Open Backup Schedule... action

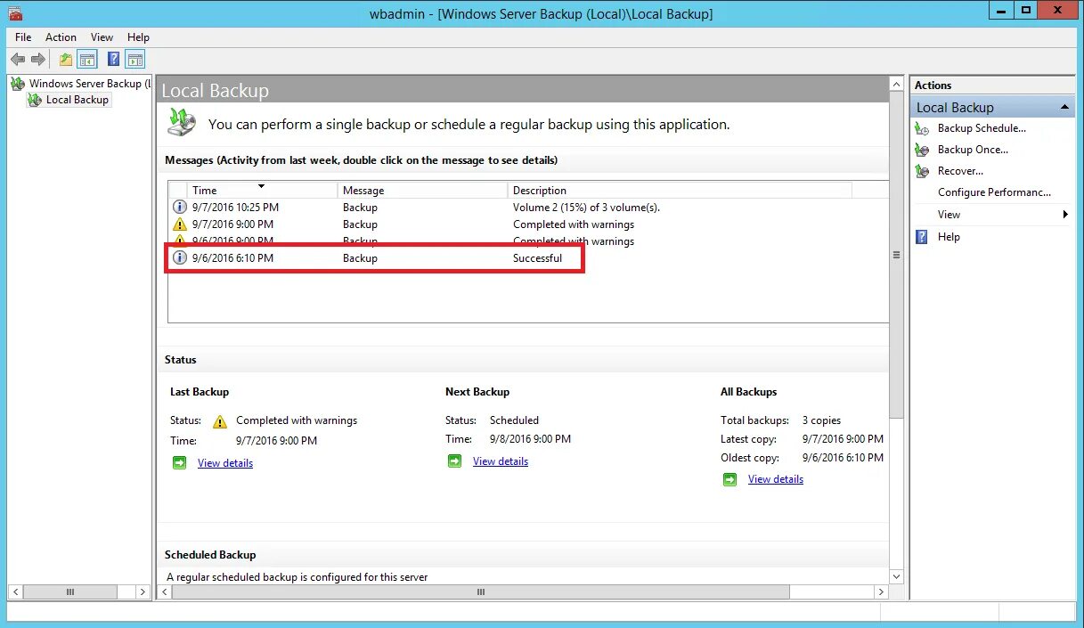point(982,128)
